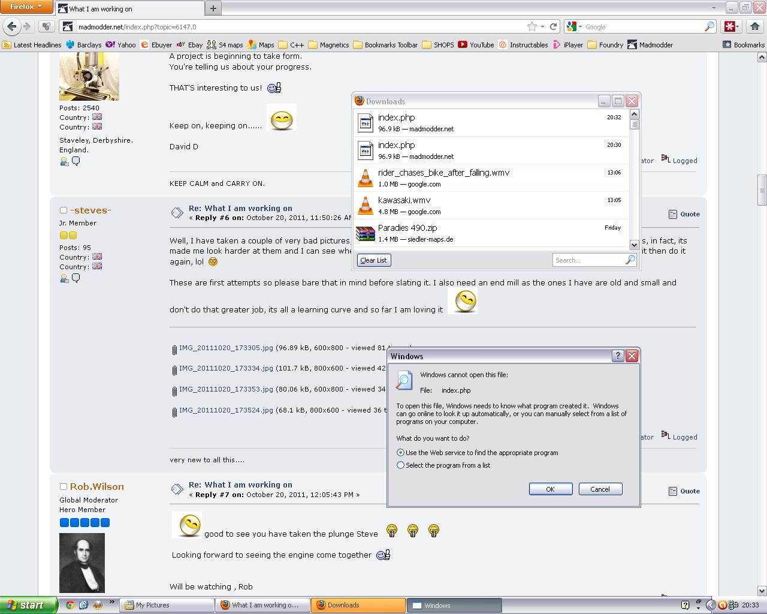Open the Instructables bookmark
Viewport: 767px width, 614px height.
(x=523, y=44)
